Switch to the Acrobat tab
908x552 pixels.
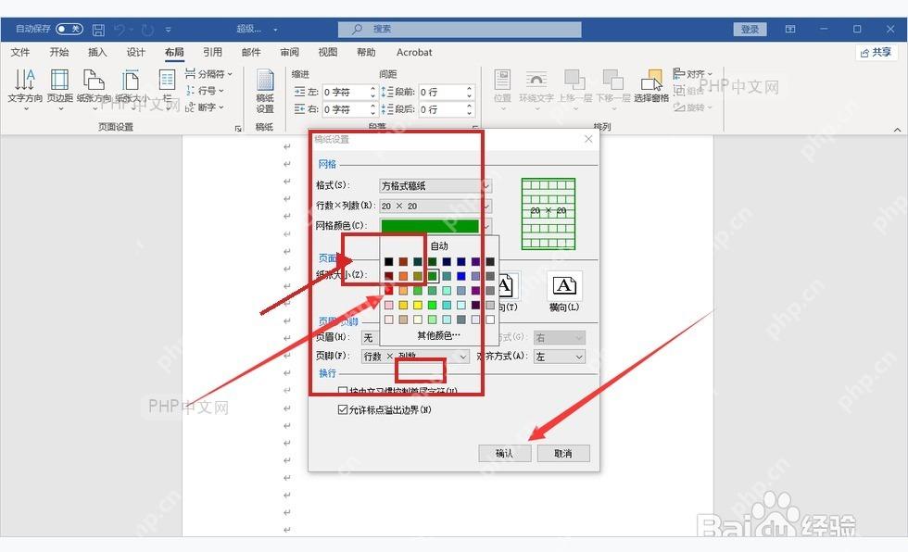coord(414,52)
